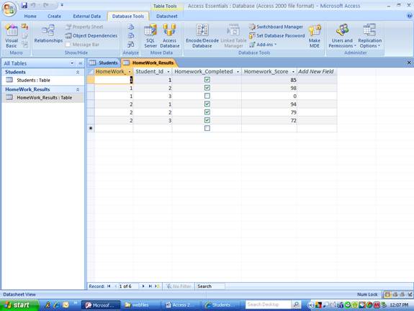Close the HomeWork_Results document window

pos(409,63)
